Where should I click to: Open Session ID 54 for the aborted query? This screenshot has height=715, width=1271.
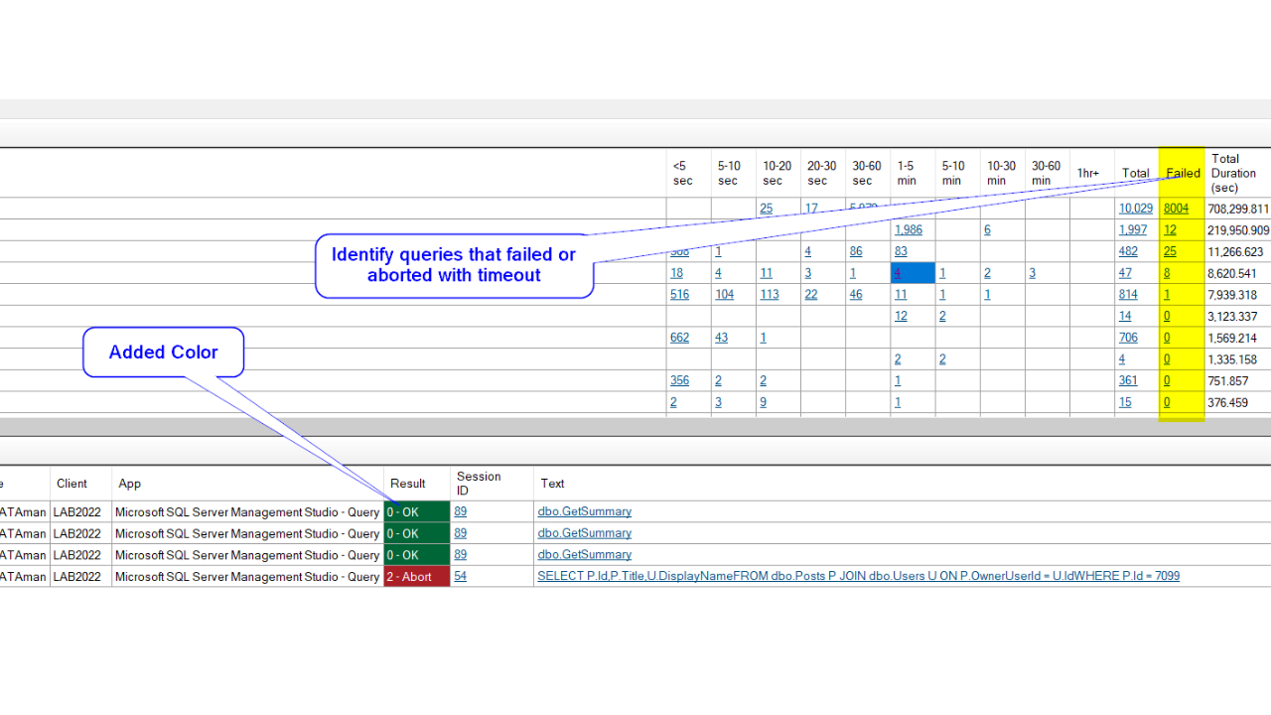[x=460, y=576]
